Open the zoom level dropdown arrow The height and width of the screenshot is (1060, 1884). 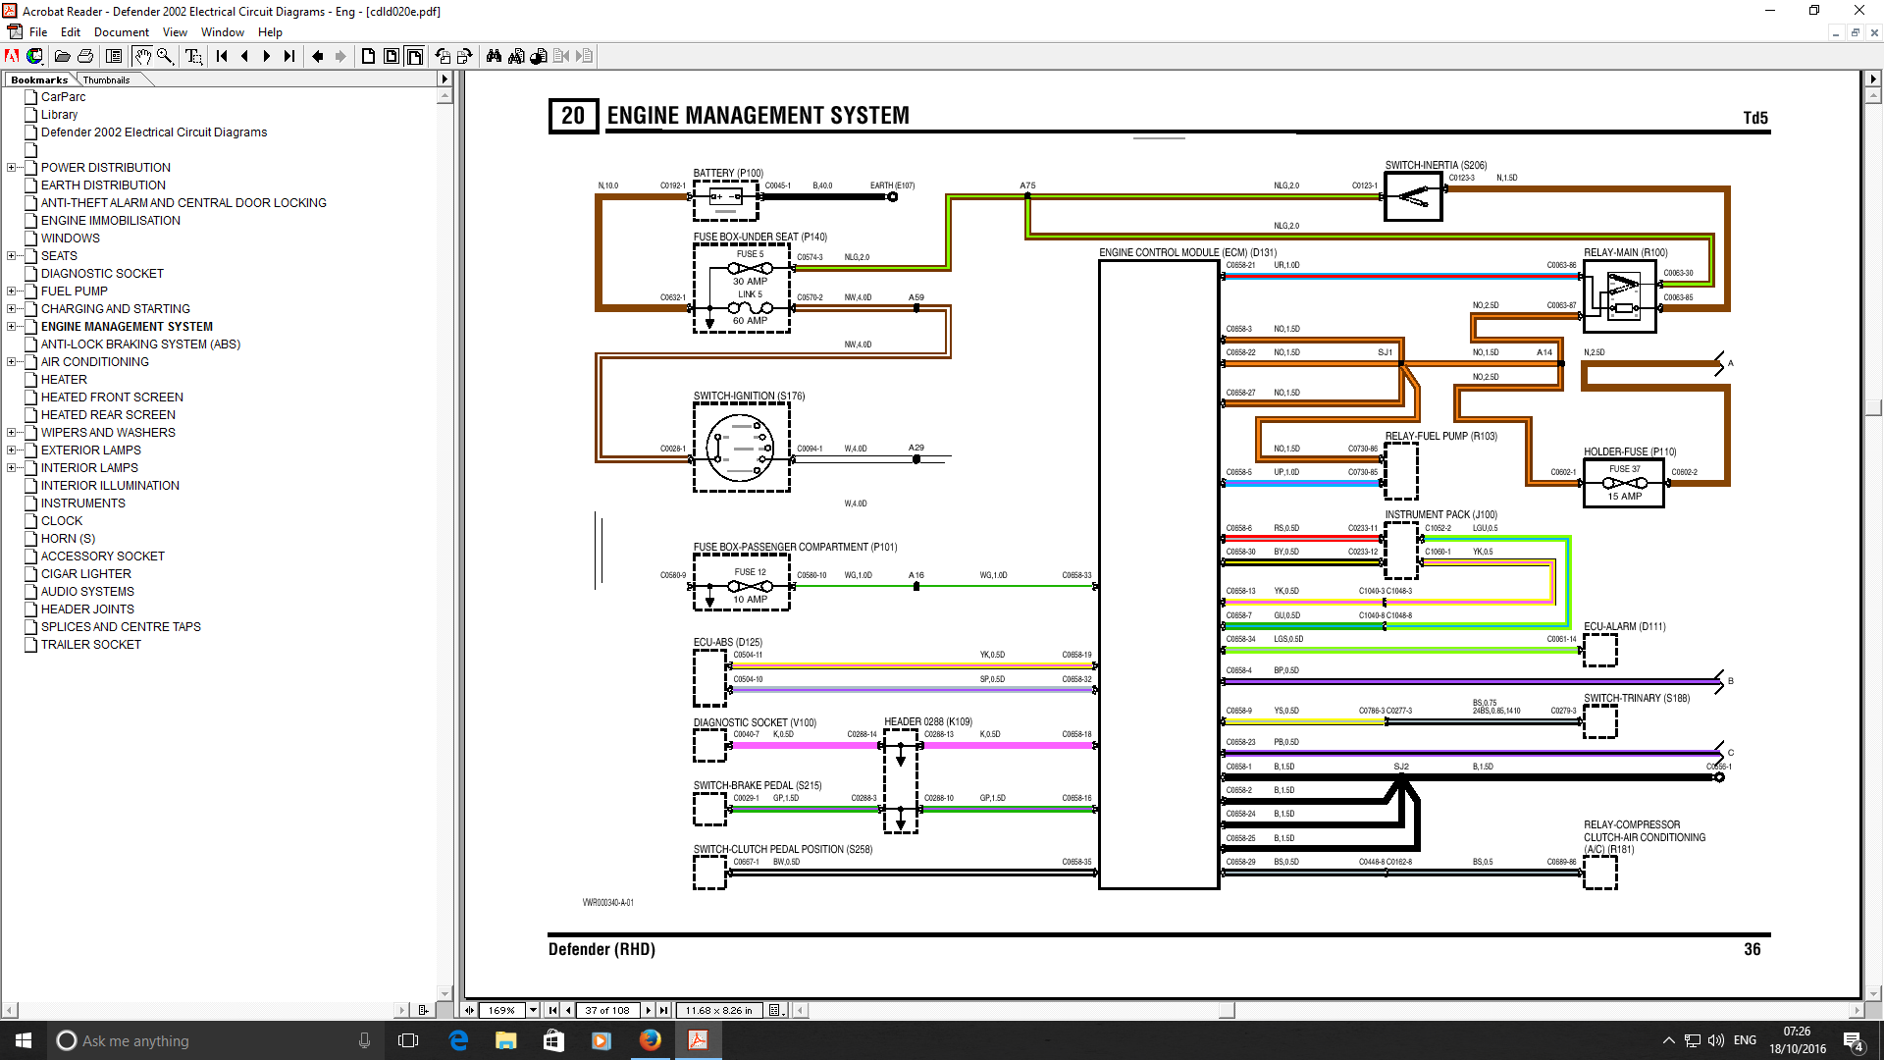tap(533, 1010)
